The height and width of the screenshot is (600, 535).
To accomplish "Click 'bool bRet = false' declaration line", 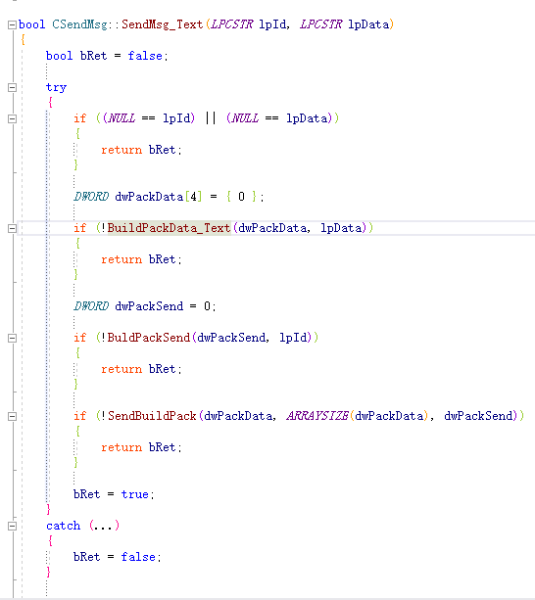I will [x=107, y=56].
